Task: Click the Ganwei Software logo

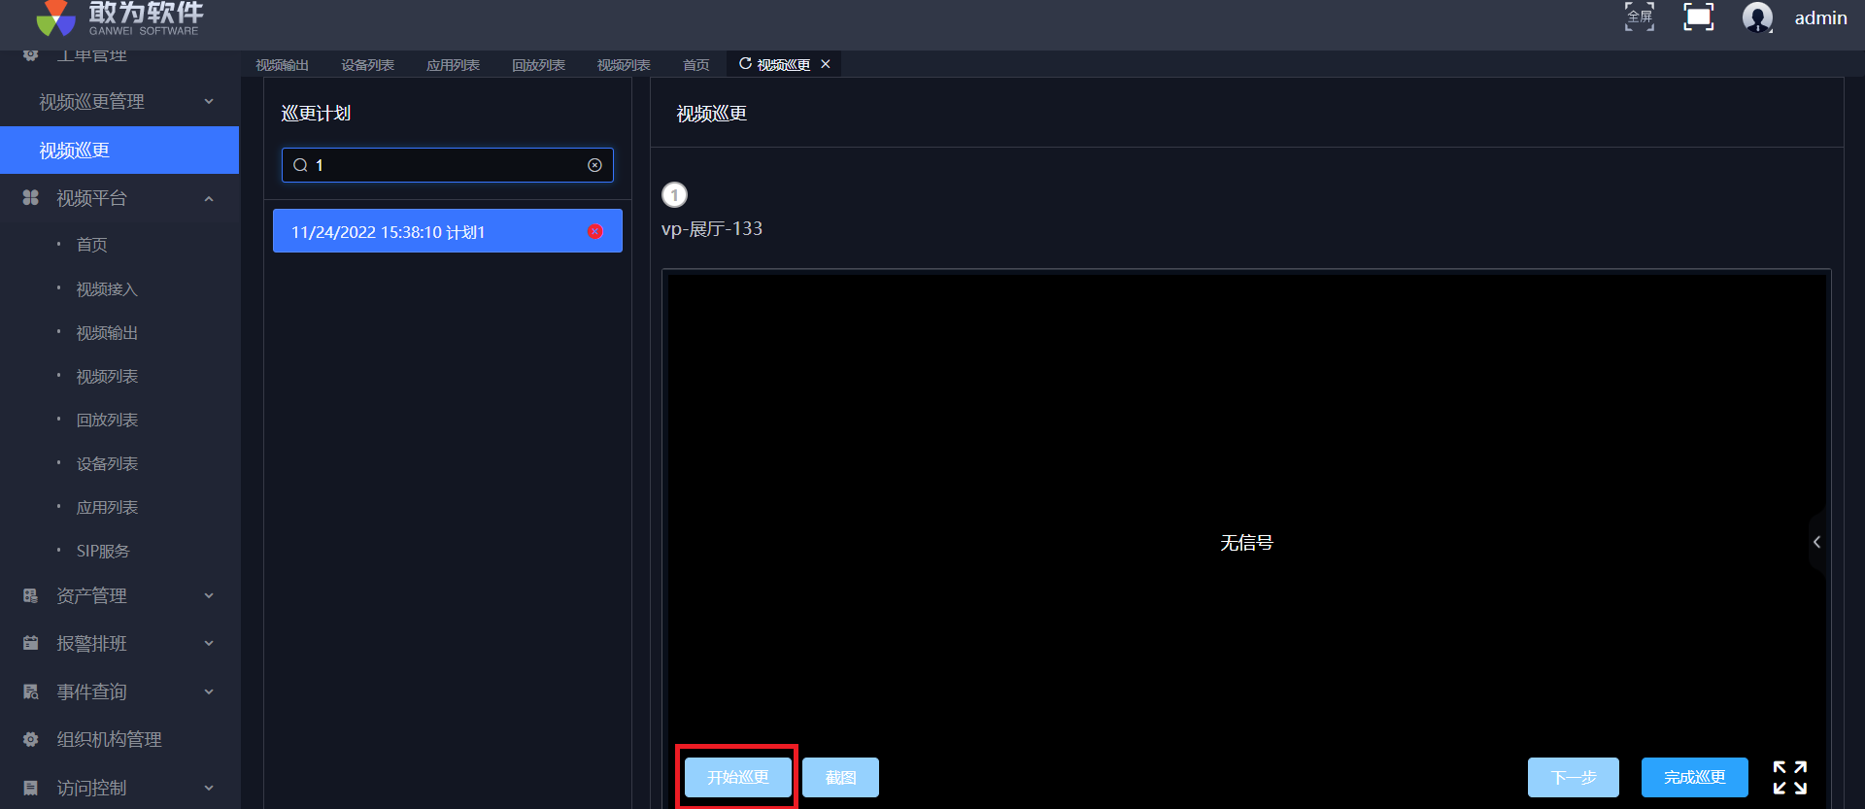Action: (x=119, y=18)
